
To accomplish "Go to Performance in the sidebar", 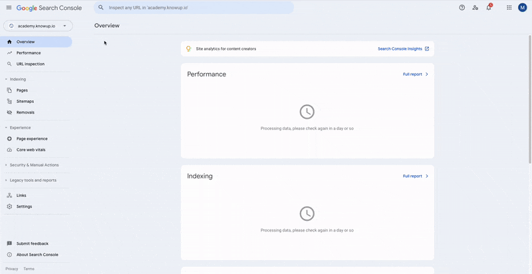I will click(x=28, y=53).
